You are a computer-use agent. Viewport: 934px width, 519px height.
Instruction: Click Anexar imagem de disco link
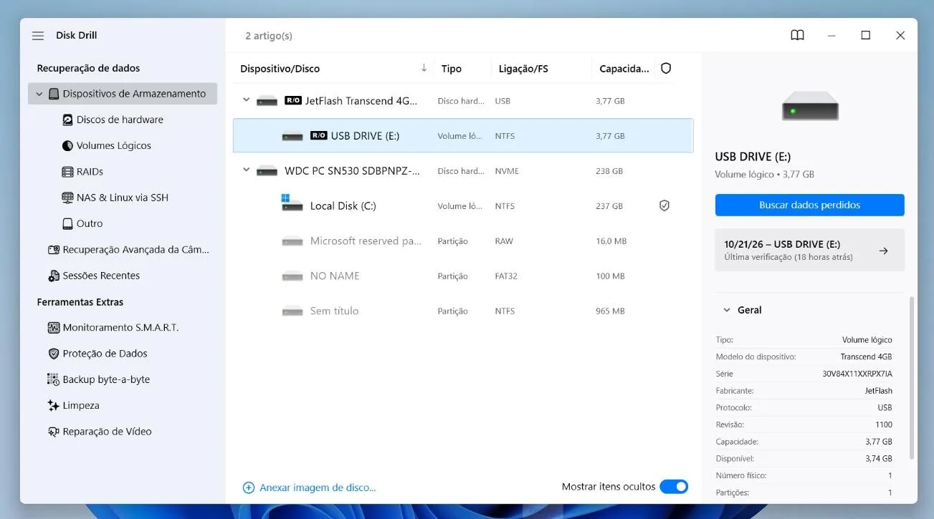[310, 488]
